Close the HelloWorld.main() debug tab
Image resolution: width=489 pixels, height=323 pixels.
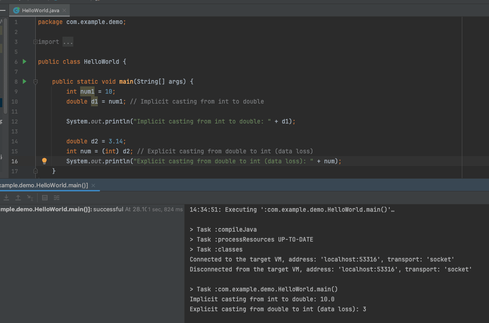[93, 185]
